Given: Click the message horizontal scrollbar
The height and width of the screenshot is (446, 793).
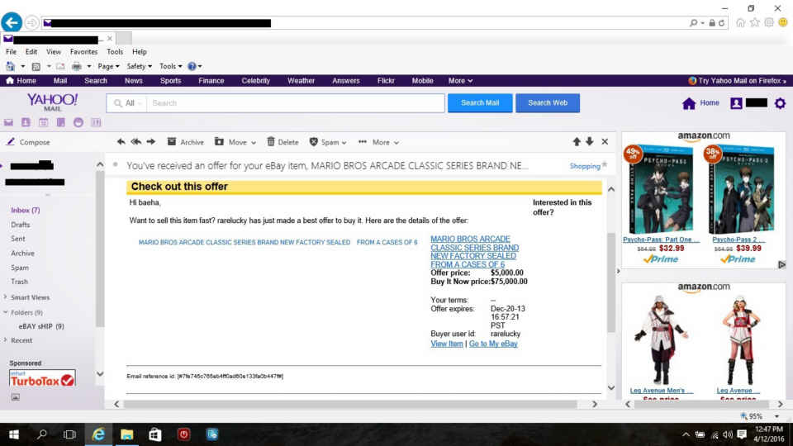Looking at the screenshot, I should [350, 404].
